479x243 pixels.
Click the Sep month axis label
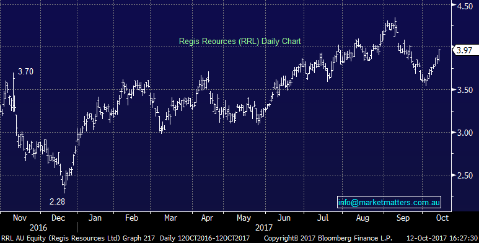point(403,218)
